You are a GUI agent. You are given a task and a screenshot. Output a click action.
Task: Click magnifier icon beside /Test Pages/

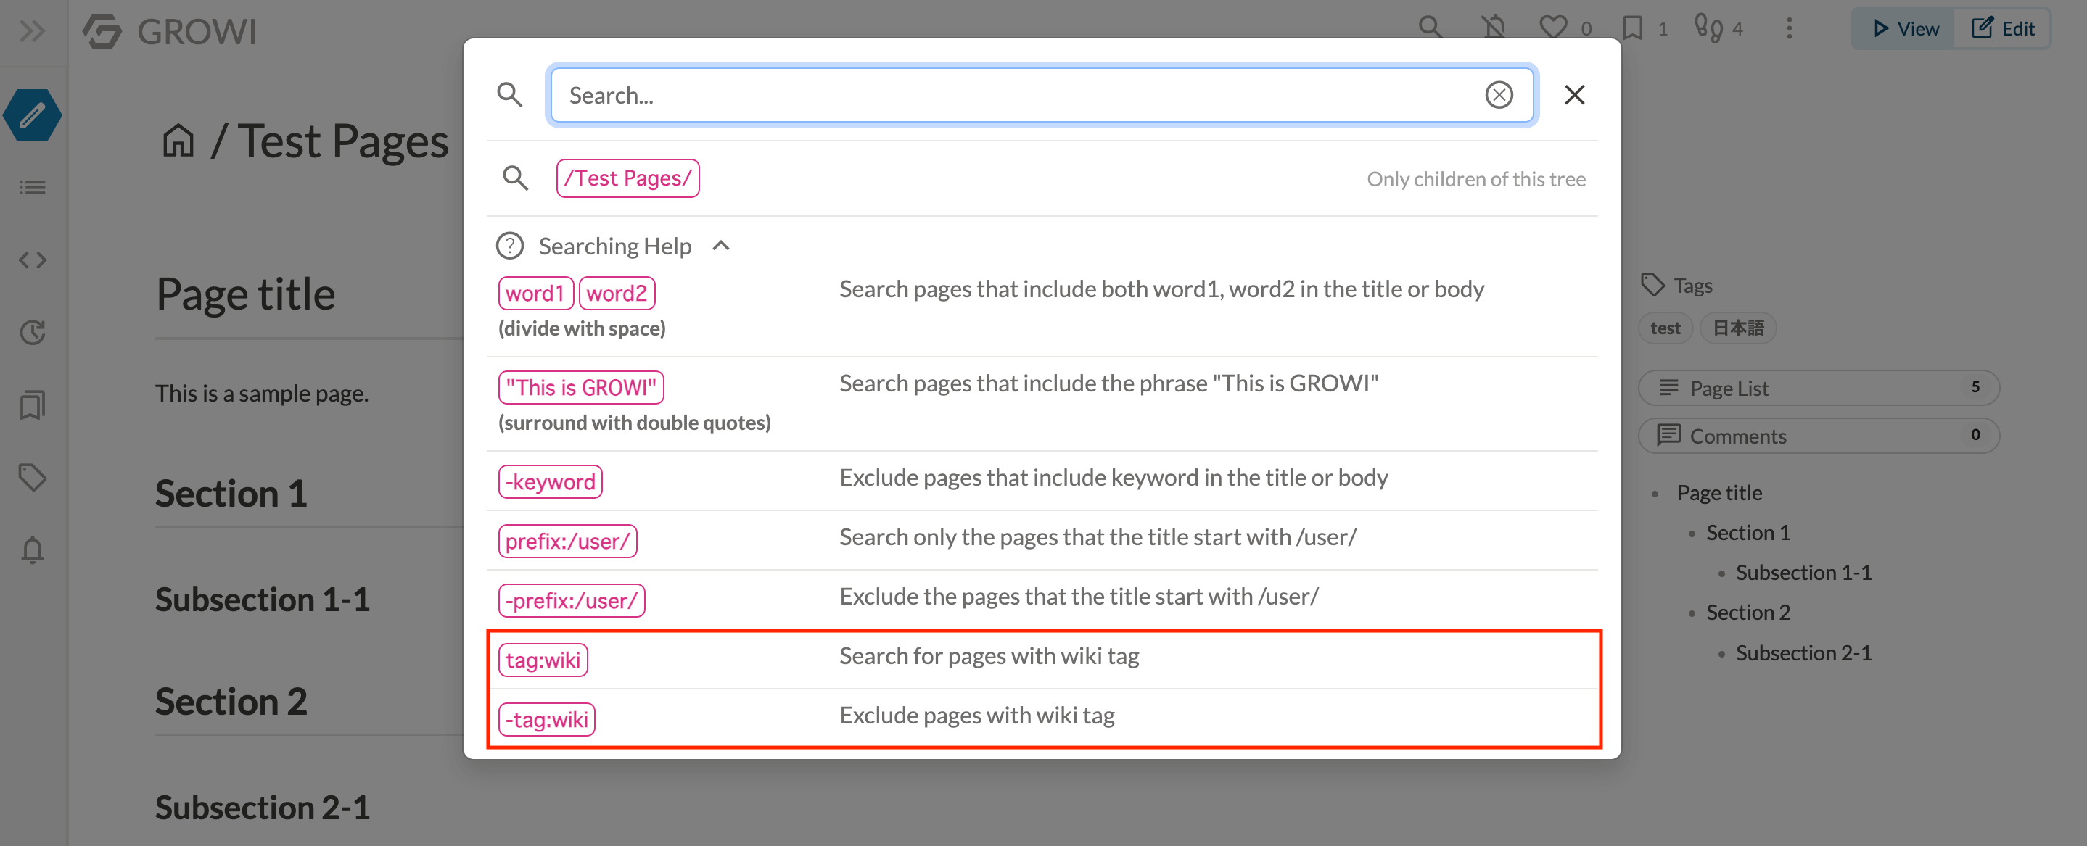point(515,178)
